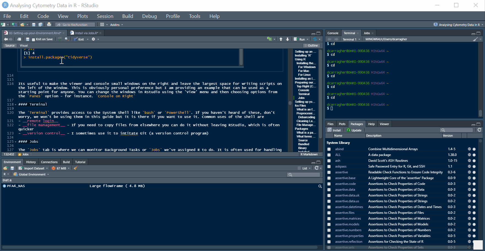Click the Environment search field
The height and width of the screenshot is (251, 485).
pos(304,175)
